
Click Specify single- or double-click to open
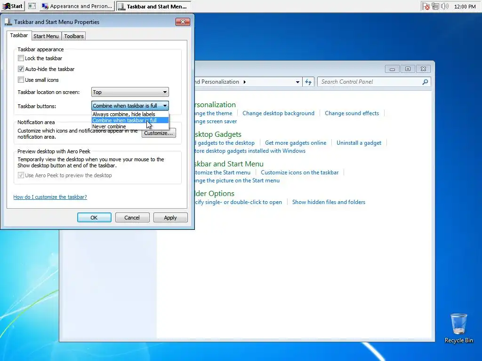click(x=239, y=202)
